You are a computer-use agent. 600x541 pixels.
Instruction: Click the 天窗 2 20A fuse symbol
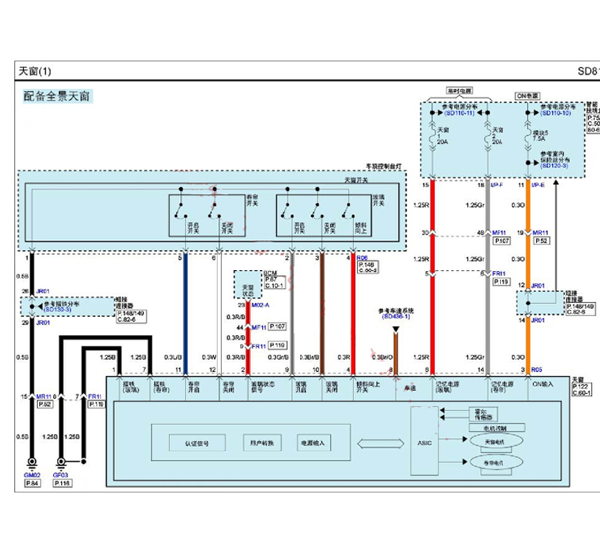pyautogui.click(x=488, y=136)
